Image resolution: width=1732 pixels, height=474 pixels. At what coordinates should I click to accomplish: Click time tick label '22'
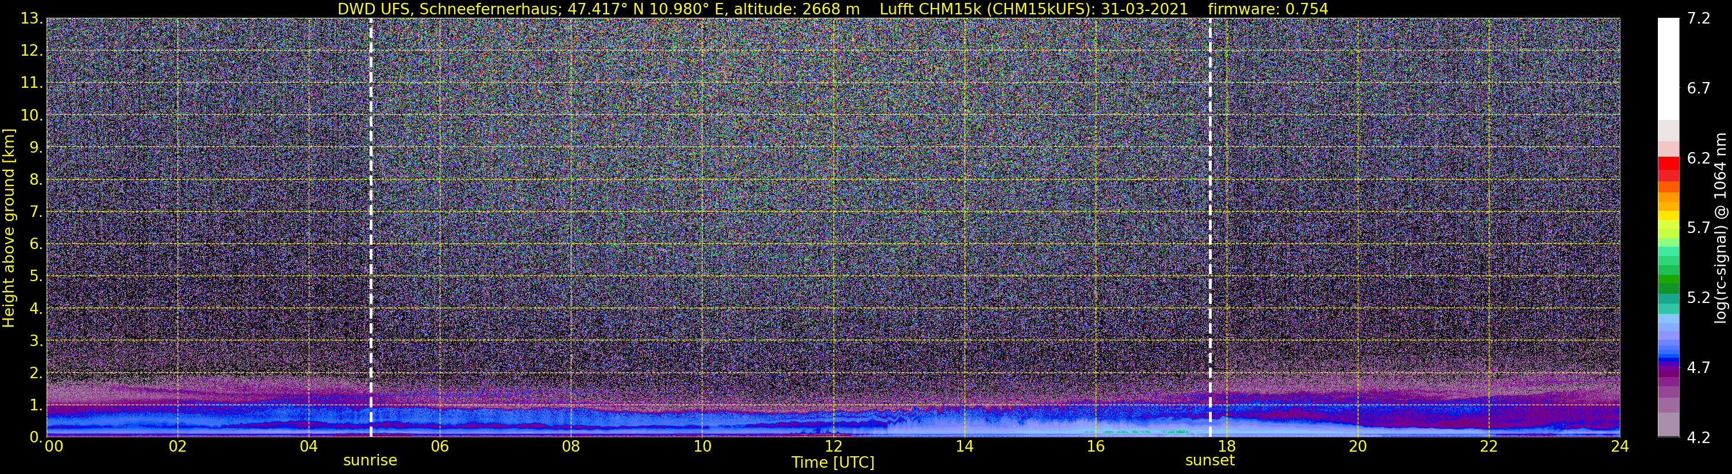coord(1489,446)
